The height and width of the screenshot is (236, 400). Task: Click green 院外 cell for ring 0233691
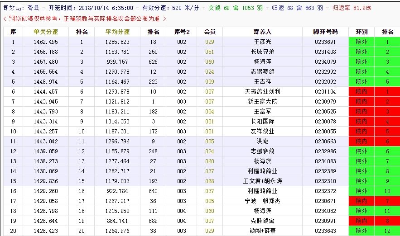click(x=361, y=42)
